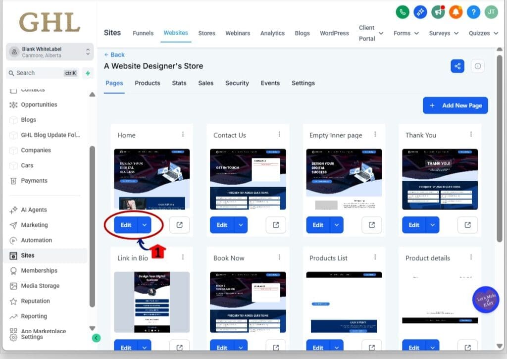
Task: Click the Back link
Action: pyautogui.click(x=114, y=54)
